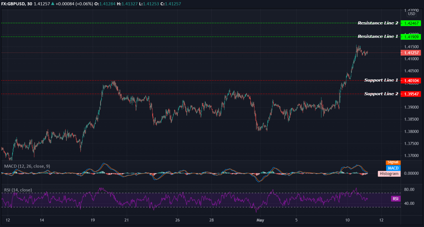
Task: Click the date label 28 on time axis
Action: [211, 220]
